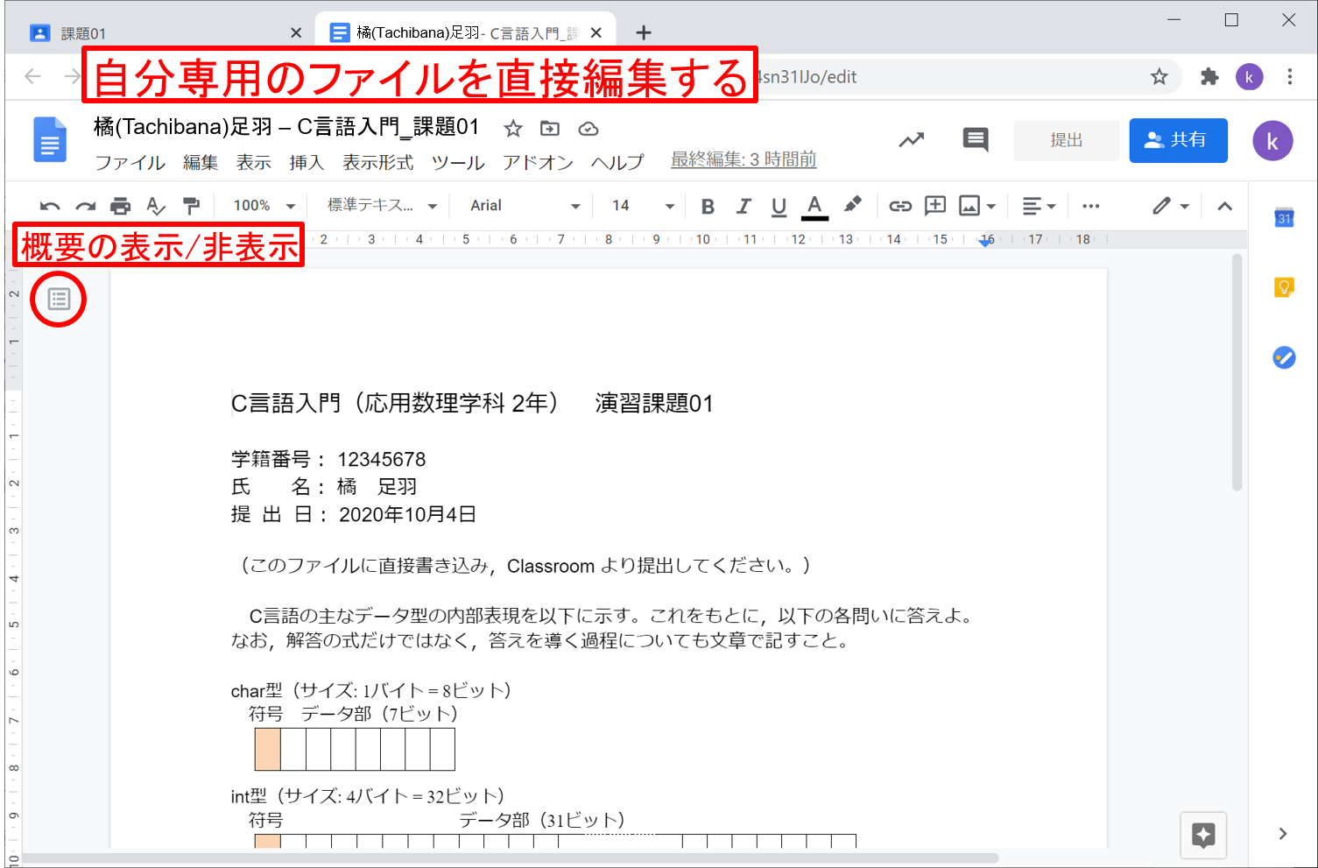Toggle italic formatting
The height and width of the screenshot is (868, 1318).
tap(744, 207)
